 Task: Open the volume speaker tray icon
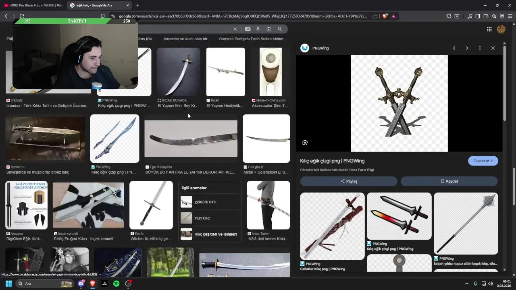point(490,284)
